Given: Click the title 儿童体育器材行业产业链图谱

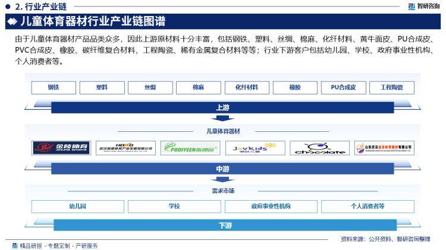Looking at the screenshot, I should [93, 21].
